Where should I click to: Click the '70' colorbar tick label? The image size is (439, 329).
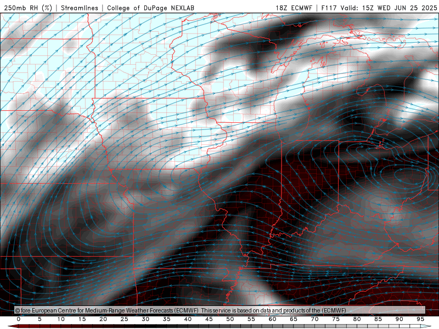[x=314, y=319]
